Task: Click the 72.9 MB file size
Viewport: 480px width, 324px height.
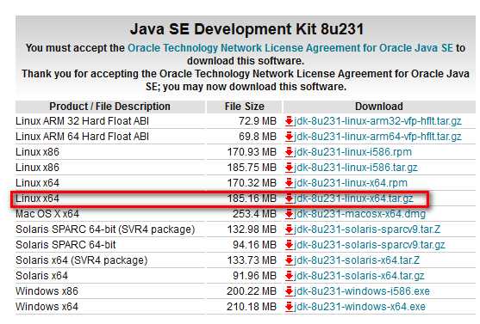Action: pyautogui.click(x=258, y=121)
